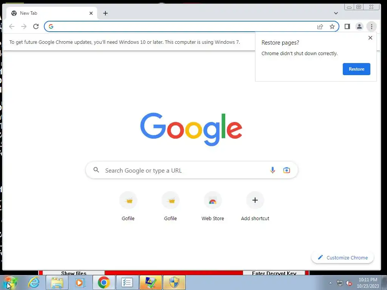Click the Windows 7 update notice text
387x290 pixels.
125,42
